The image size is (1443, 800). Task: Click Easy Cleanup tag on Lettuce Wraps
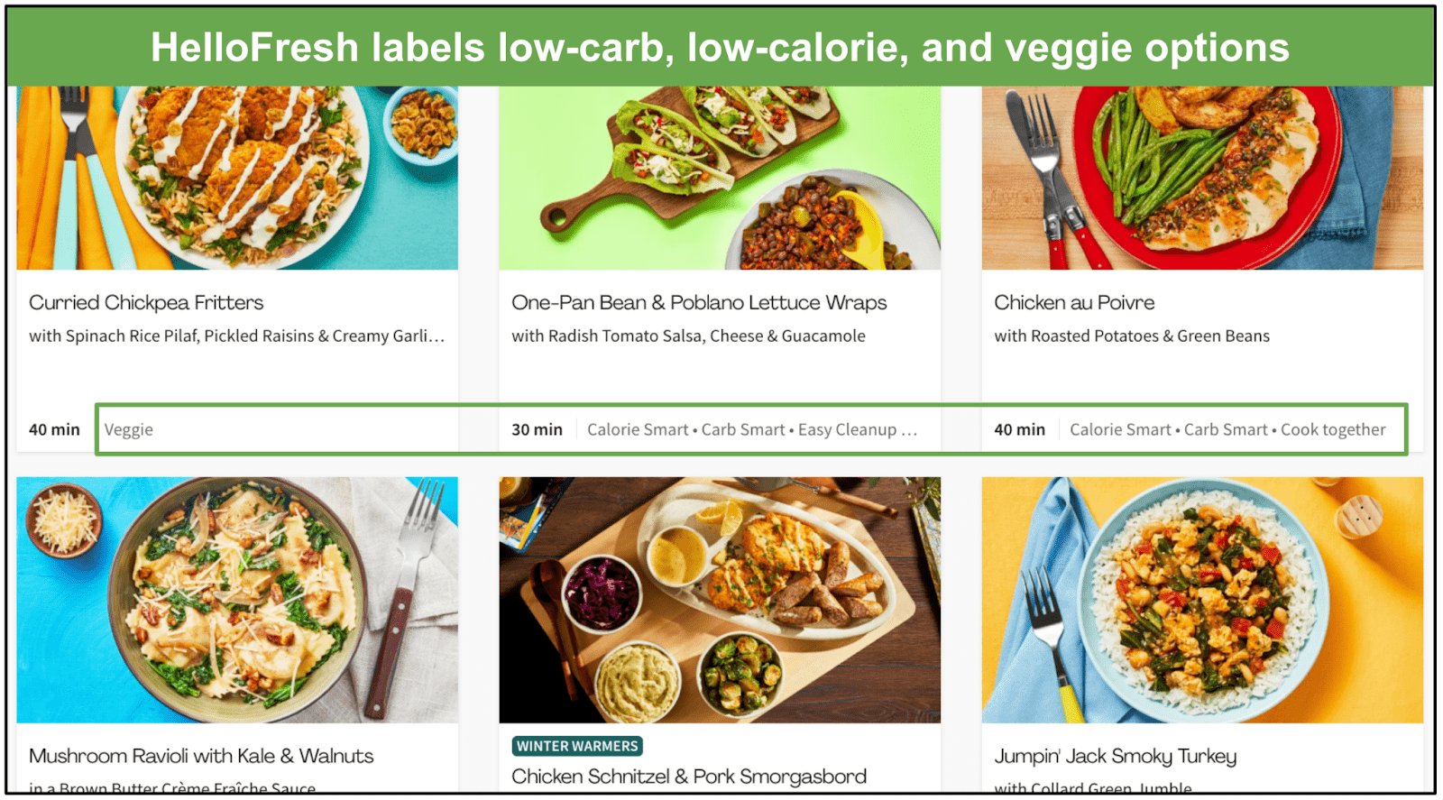(848, 430)
